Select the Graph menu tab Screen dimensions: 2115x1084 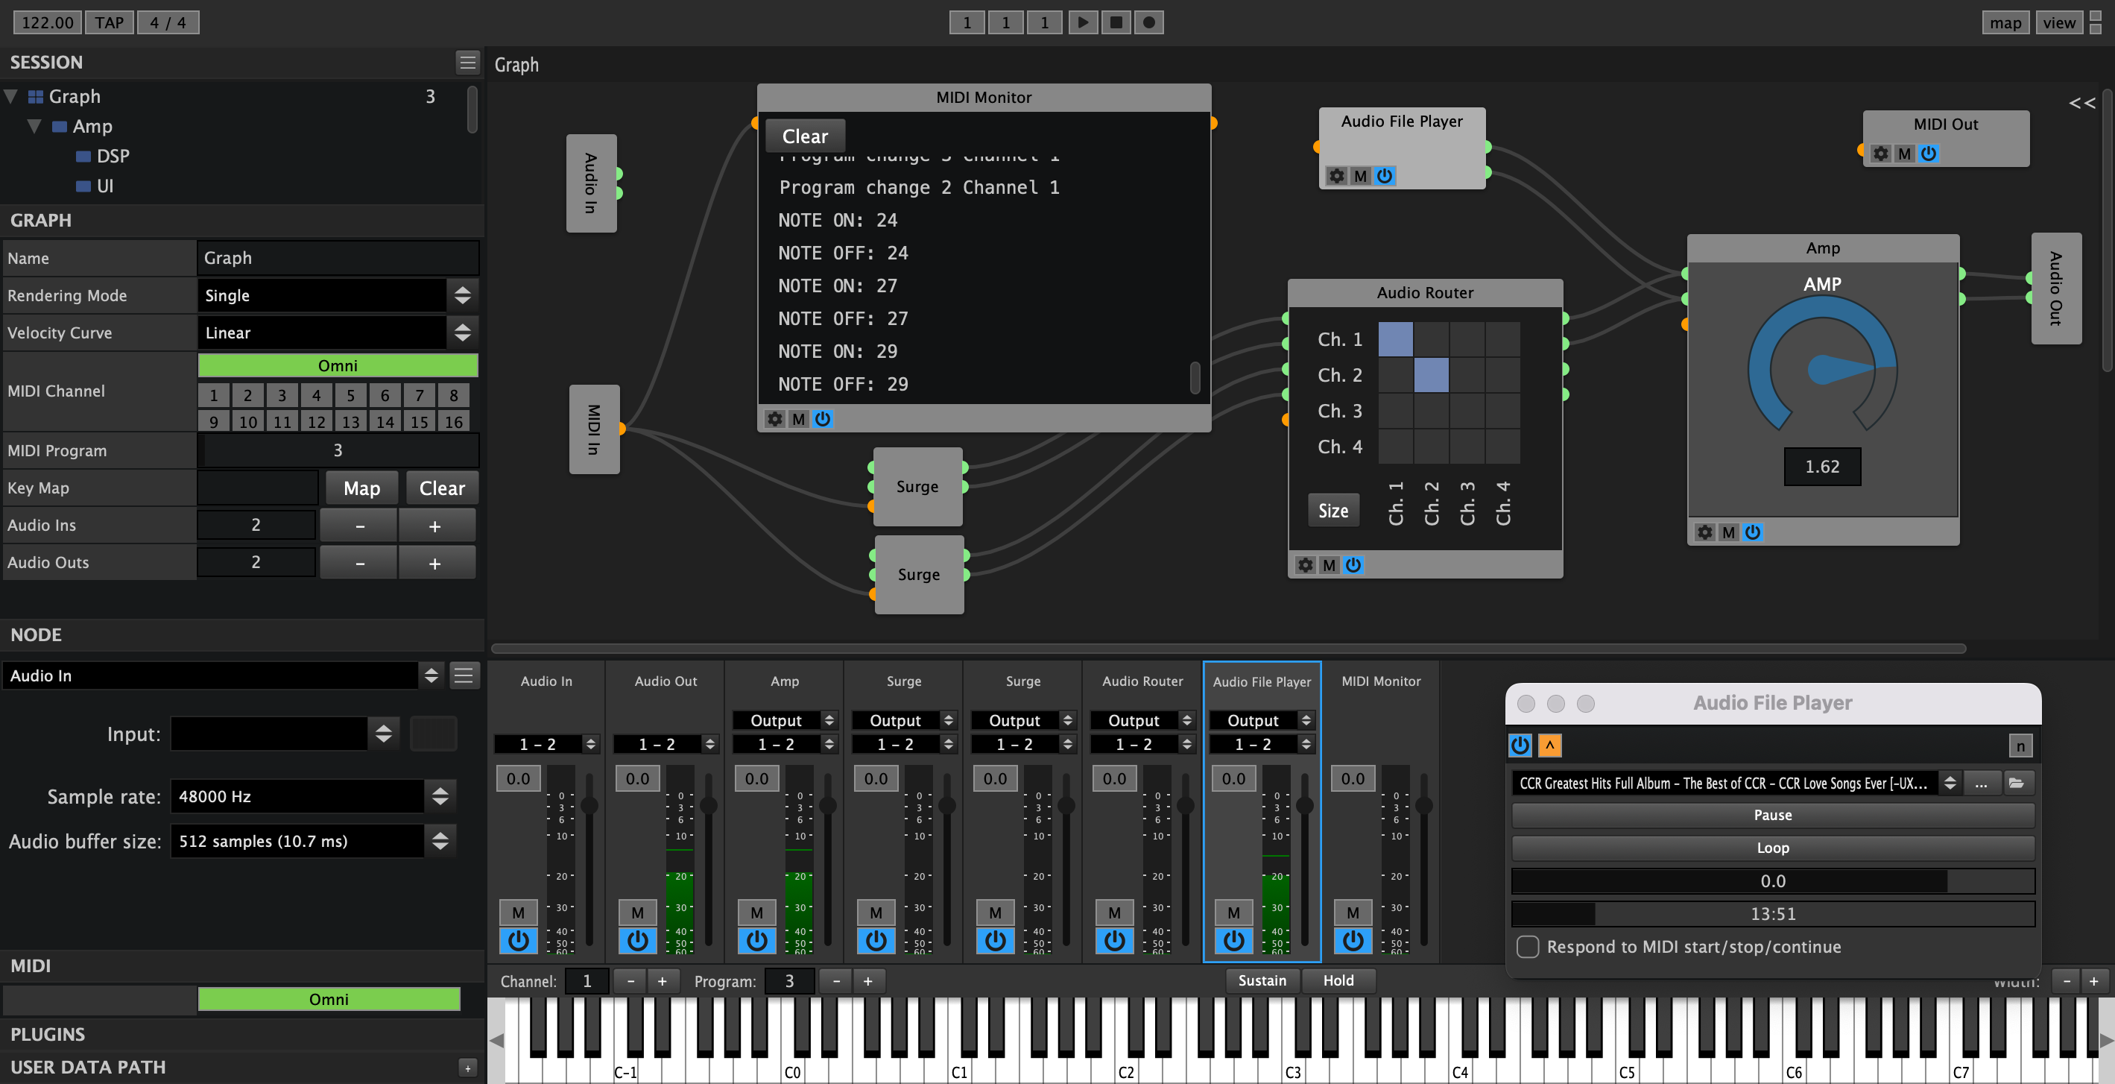pos(518,62)
